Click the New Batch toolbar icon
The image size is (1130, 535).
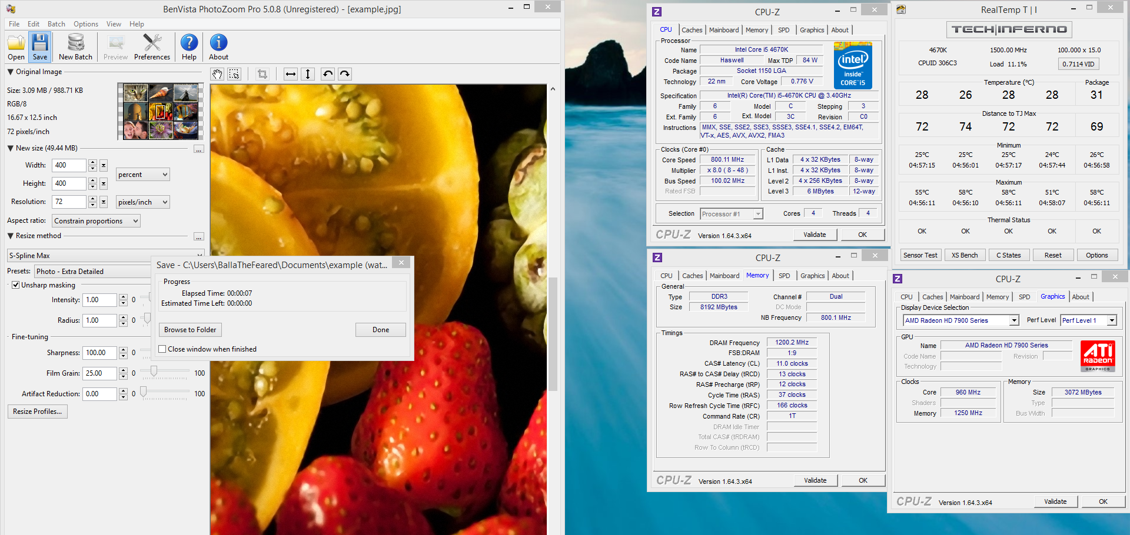(75, 46)
